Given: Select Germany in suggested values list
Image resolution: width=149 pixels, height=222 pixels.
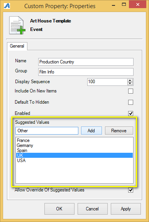Looking at the screenshot, I should click(x=74, y=145).
